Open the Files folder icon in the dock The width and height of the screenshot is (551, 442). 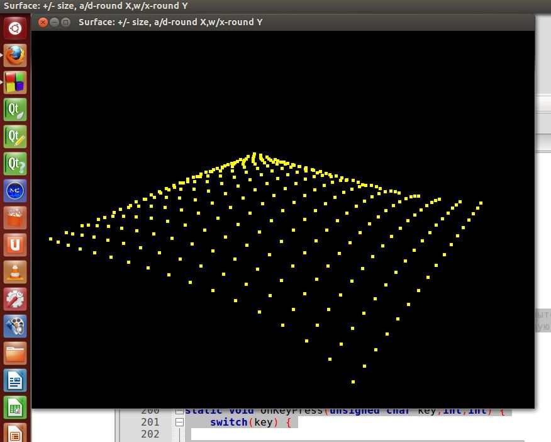click(x=15, y=353)
